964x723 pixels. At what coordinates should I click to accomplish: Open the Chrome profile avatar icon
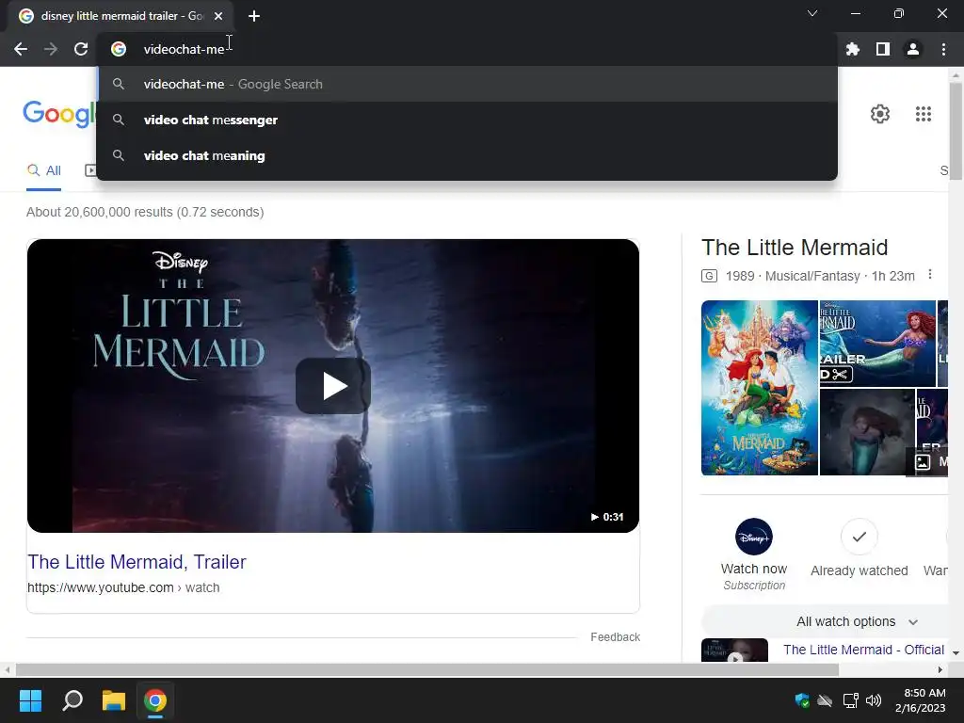click(x=913, y=49)
